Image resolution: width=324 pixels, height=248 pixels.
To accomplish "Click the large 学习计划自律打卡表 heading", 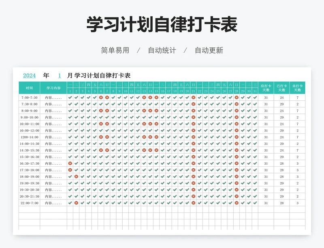I will 162,25.
